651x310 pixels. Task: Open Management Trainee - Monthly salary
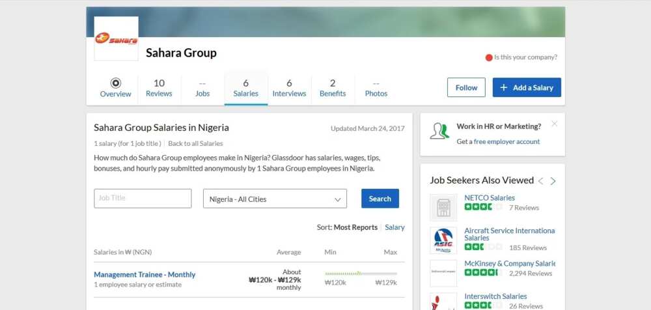tap(145, 274)
